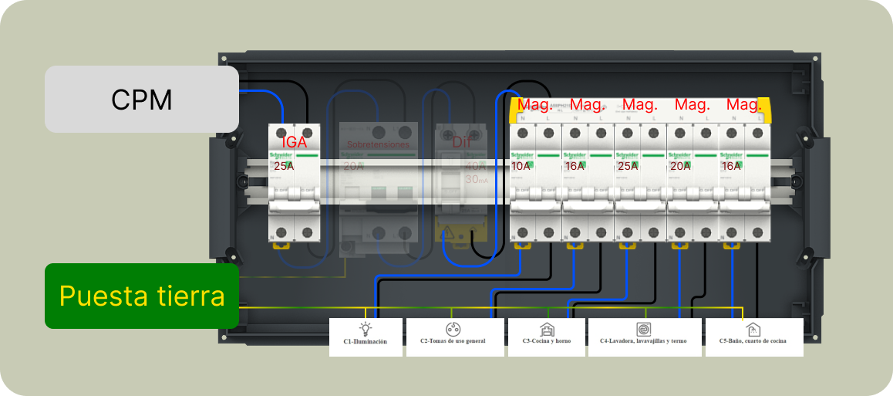Viewport: 893px width, 396px height.
Task: Click the C2-Tomas de uso general card
Action: click(x=455, y=337)
